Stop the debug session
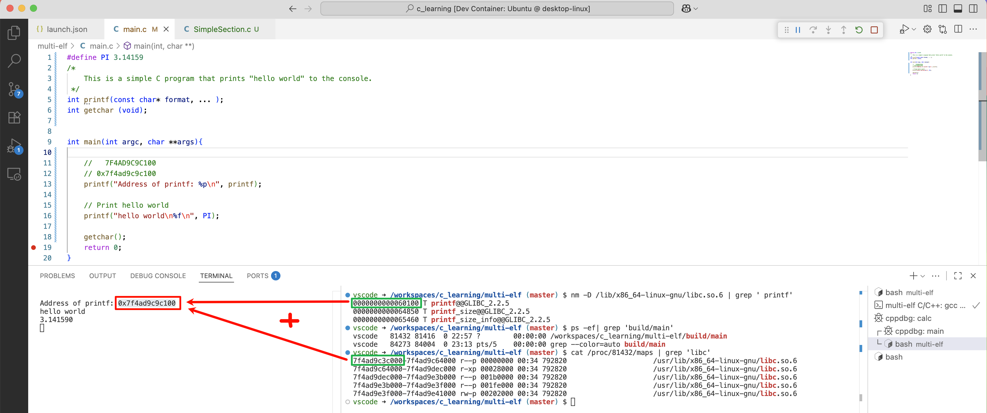987x413 pixels. click(874, 30)
